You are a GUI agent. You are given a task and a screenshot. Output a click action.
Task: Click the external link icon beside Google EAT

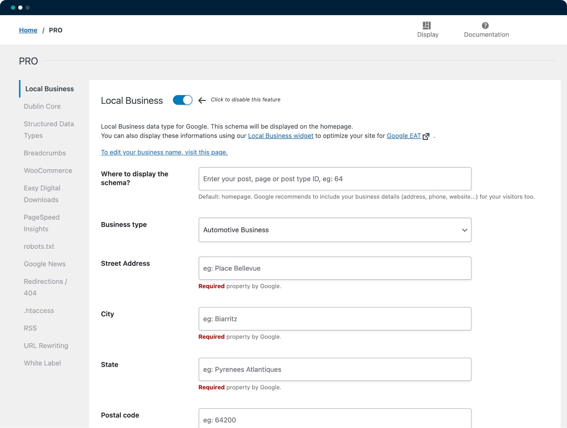point(426,136)
